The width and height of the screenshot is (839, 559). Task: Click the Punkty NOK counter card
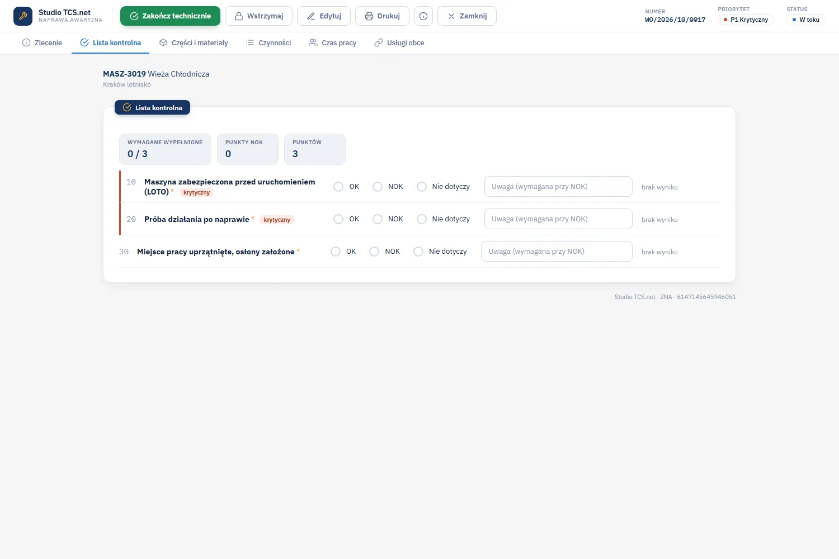(x=247, y=149)
